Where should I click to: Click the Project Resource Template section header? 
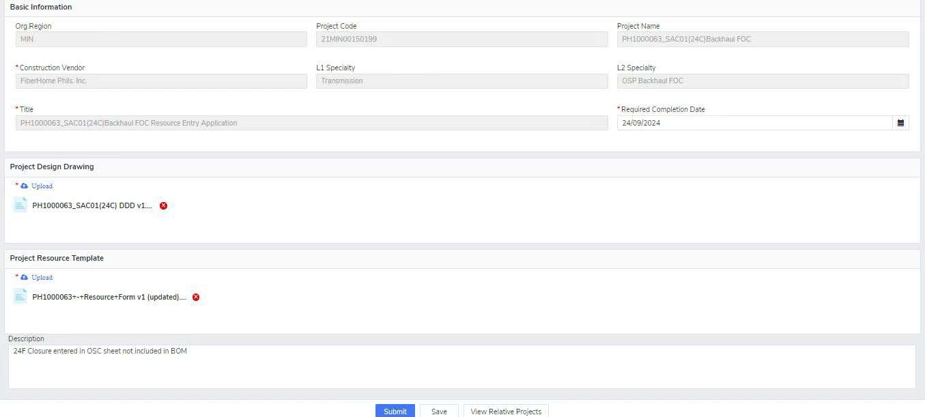(x=57, y=258)
